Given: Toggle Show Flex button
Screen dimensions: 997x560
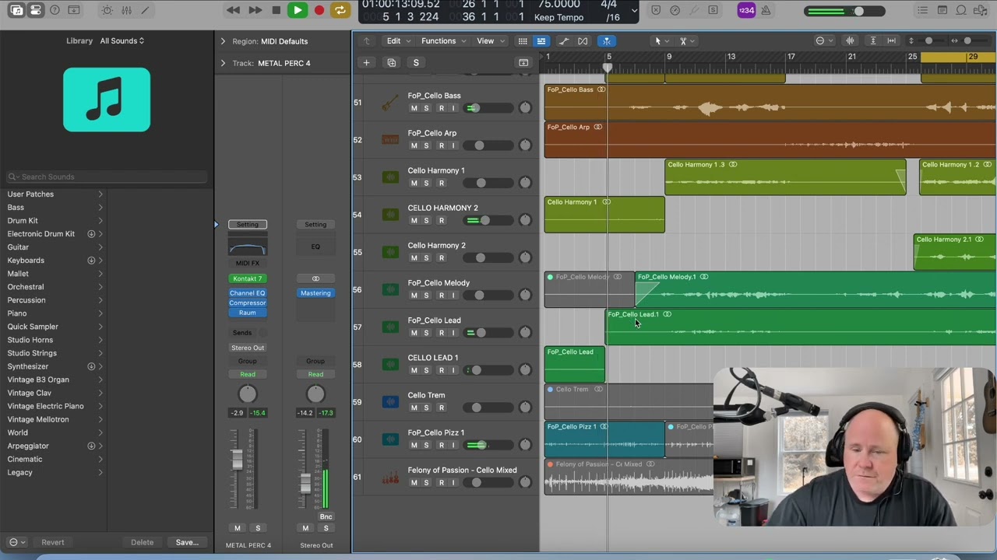Looking at the screenshot, I should click(583, 40).
